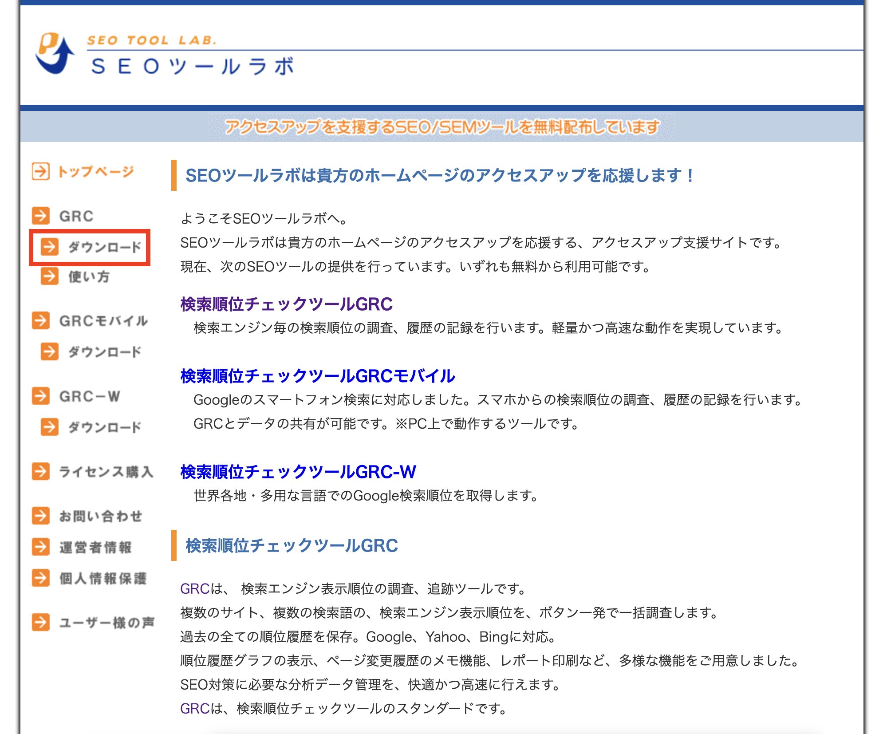Open ユーザー様の声 page
Viewport: 883px width, 734px height.
107,623
